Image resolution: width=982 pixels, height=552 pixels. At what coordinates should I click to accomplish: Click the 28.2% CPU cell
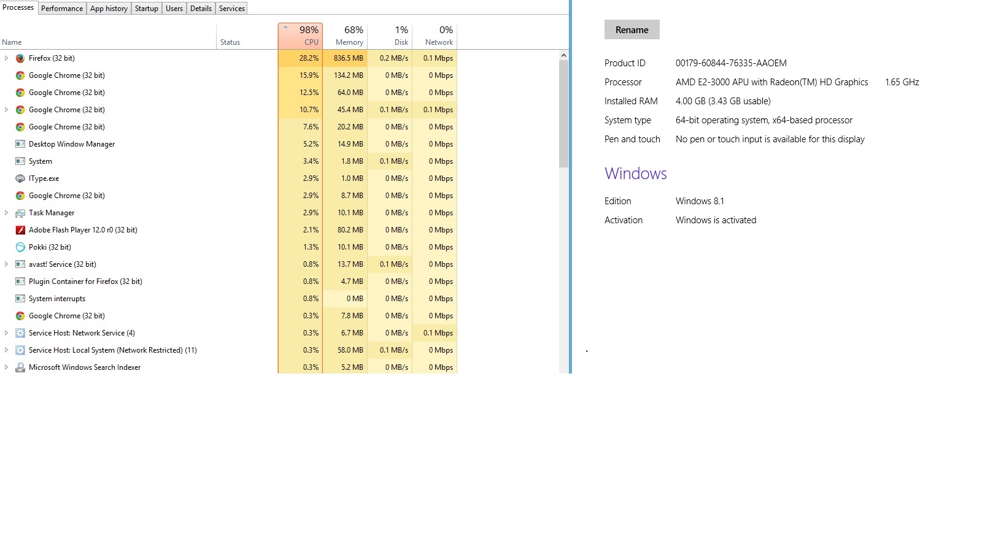coord(300,58)
